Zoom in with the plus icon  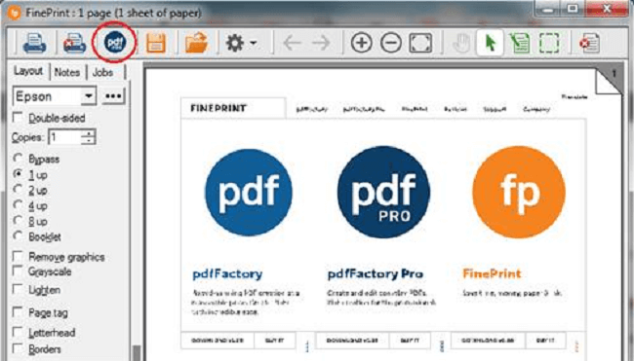362,43
